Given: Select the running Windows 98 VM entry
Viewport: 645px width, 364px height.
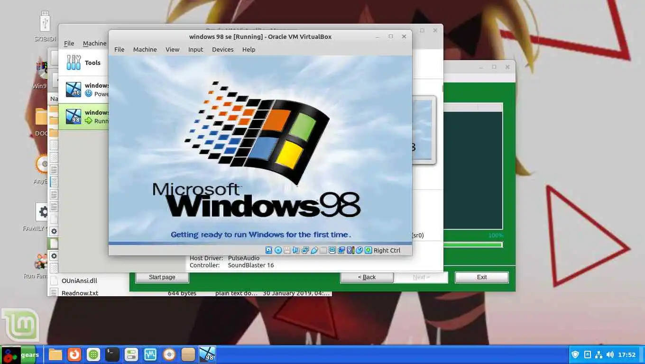Looking at the screenshot, I should pos(83,117).
